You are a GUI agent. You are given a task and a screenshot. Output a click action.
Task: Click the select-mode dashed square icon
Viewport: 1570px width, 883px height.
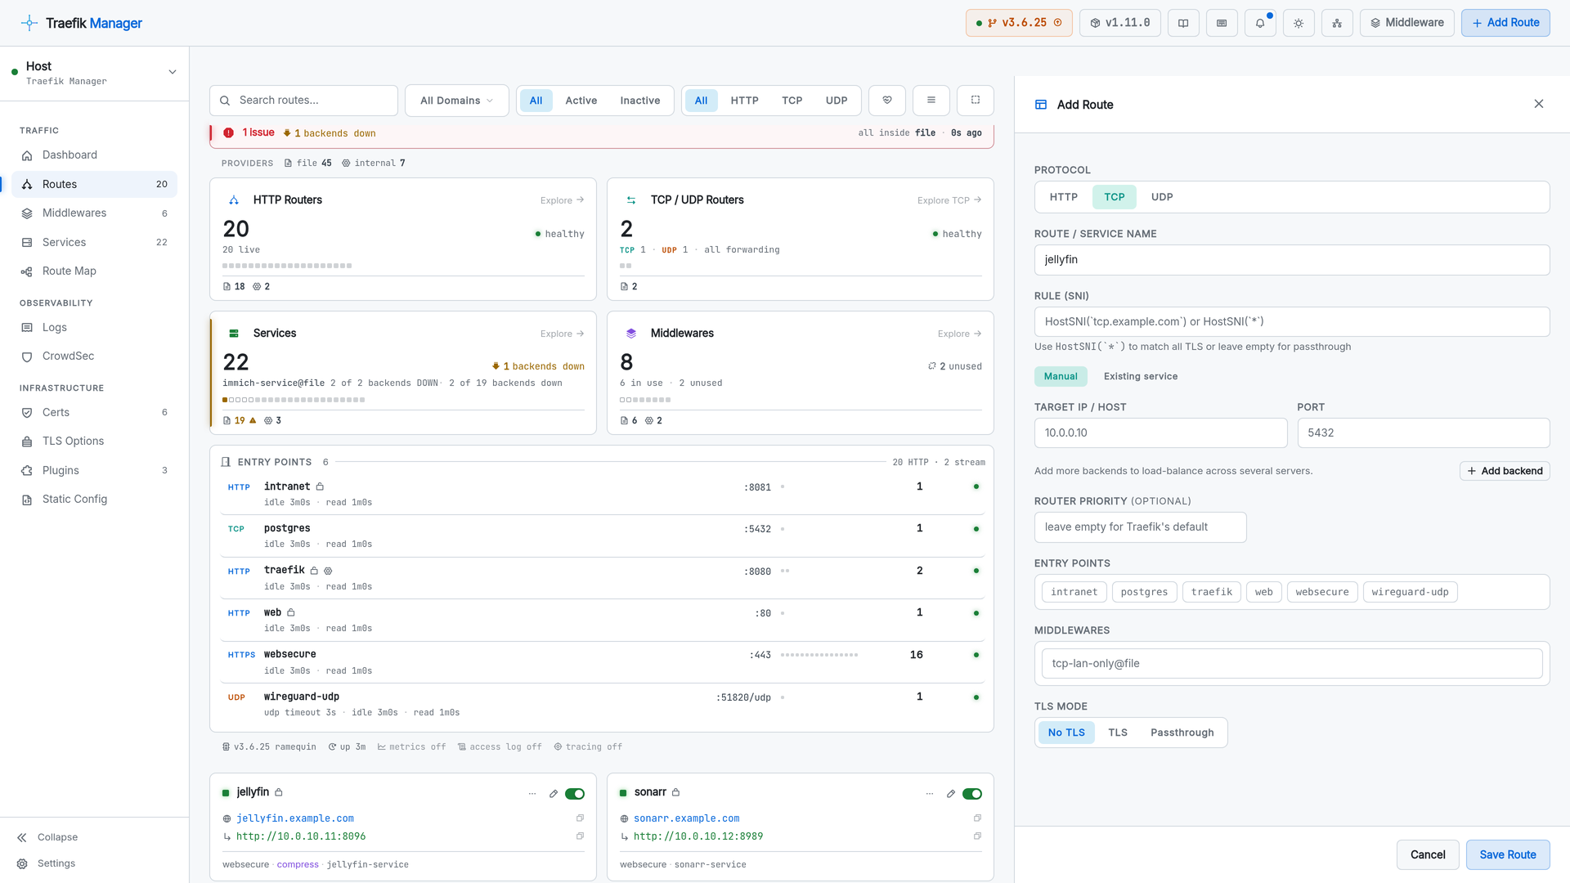pos(976,101)
